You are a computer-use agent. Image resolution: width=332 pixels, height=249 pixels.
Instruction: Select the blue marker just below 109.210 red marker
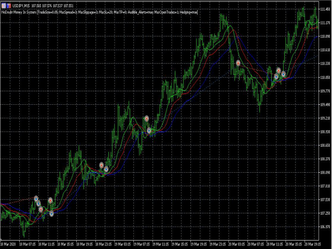(x=149, y=131)
